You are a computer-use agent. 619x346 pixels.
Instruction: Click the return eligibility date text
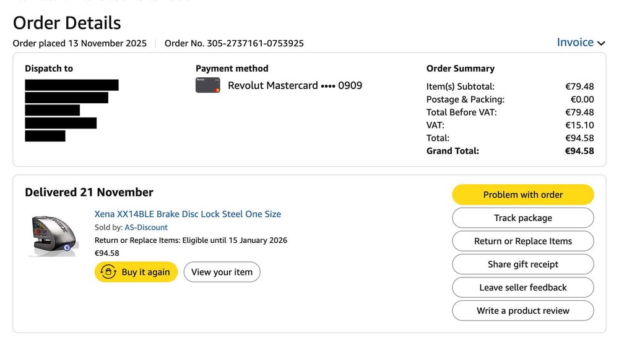191,240
